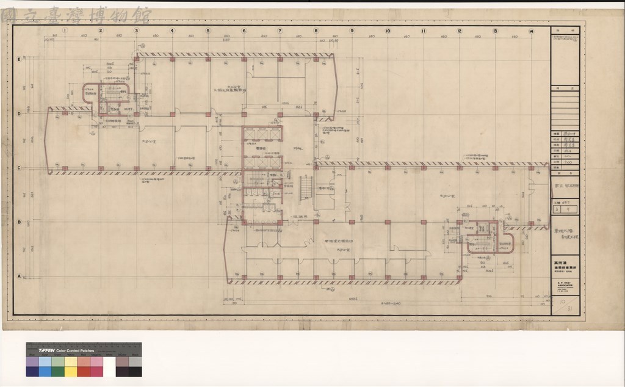Click the lower-right stair core room

[490, 237]
